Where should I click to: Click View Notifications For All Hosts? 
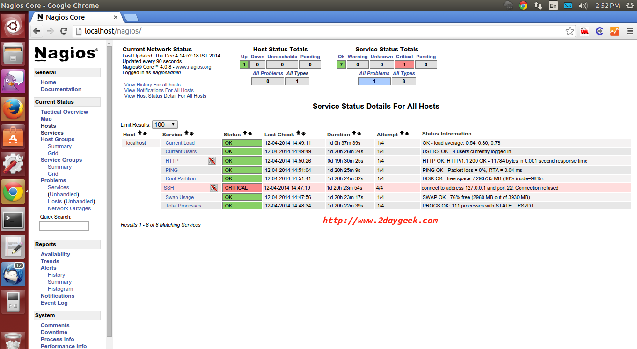159,90
